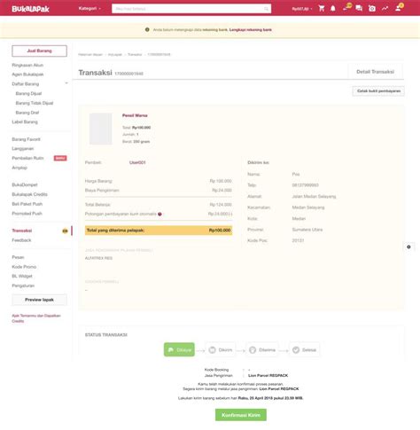Focus the product search field

click(191, 9)
